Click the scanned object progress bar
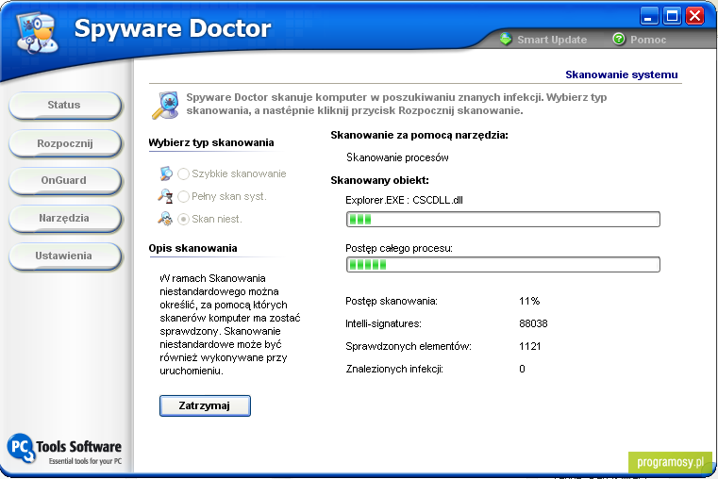Viewport: 718px width, 479px height. 503,219
